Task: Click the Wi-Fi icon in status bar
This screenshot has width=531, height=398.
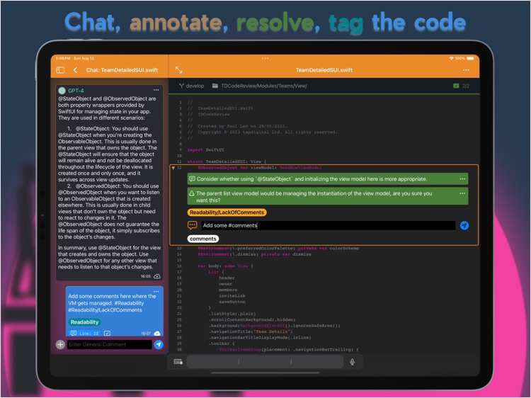Action: (x=451, y=58)
